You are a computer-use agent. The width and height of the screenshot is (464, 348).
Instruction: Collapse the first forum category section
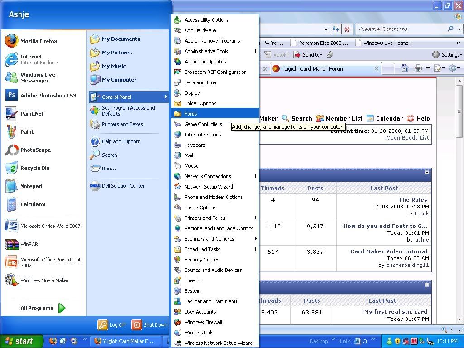point(427,173)
